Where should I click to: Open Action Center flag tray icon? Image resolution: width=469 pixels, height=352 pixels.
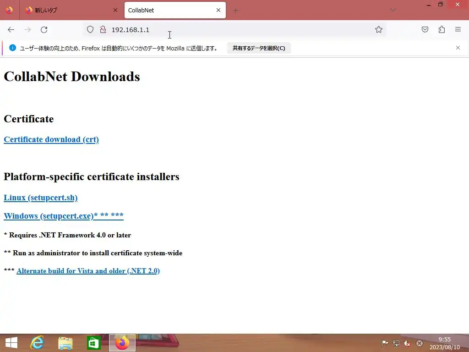pos(385,343)
